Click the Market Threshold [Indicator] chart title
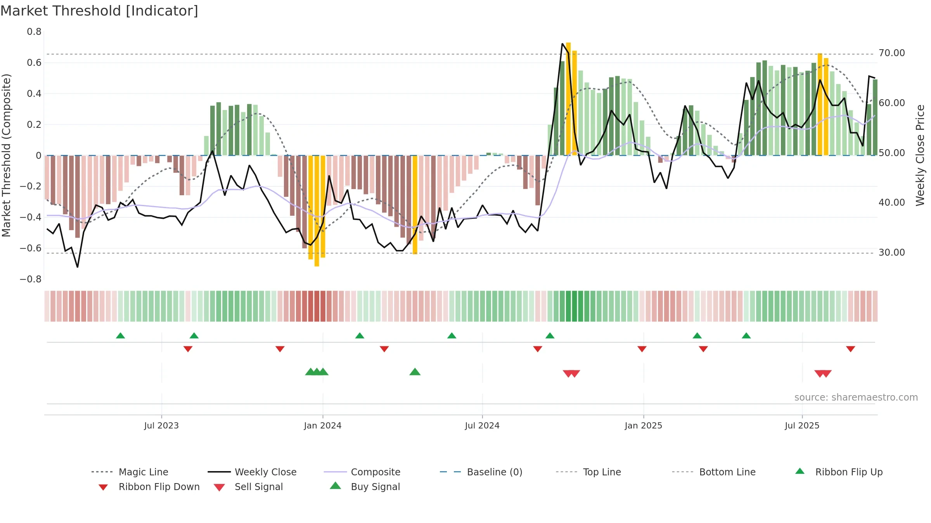 (x=99, y=11)
